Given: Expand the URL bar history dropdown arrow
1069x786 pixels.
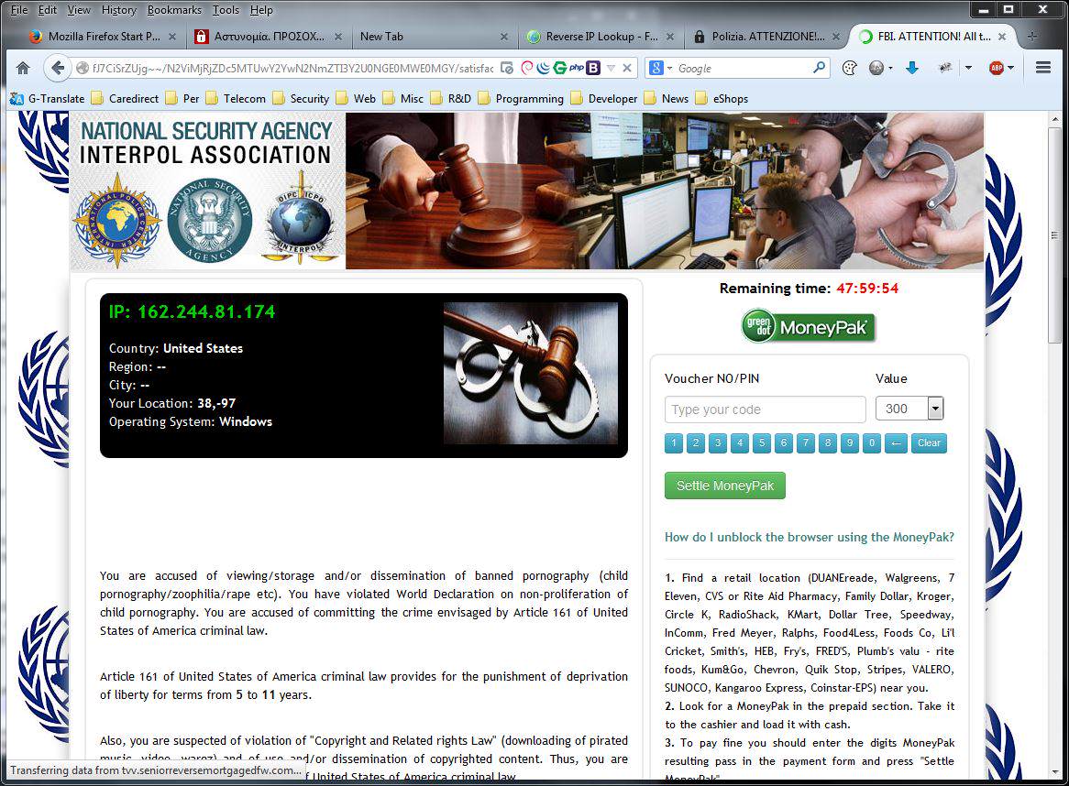Looking at the screenshot, I should coord(610,68).
